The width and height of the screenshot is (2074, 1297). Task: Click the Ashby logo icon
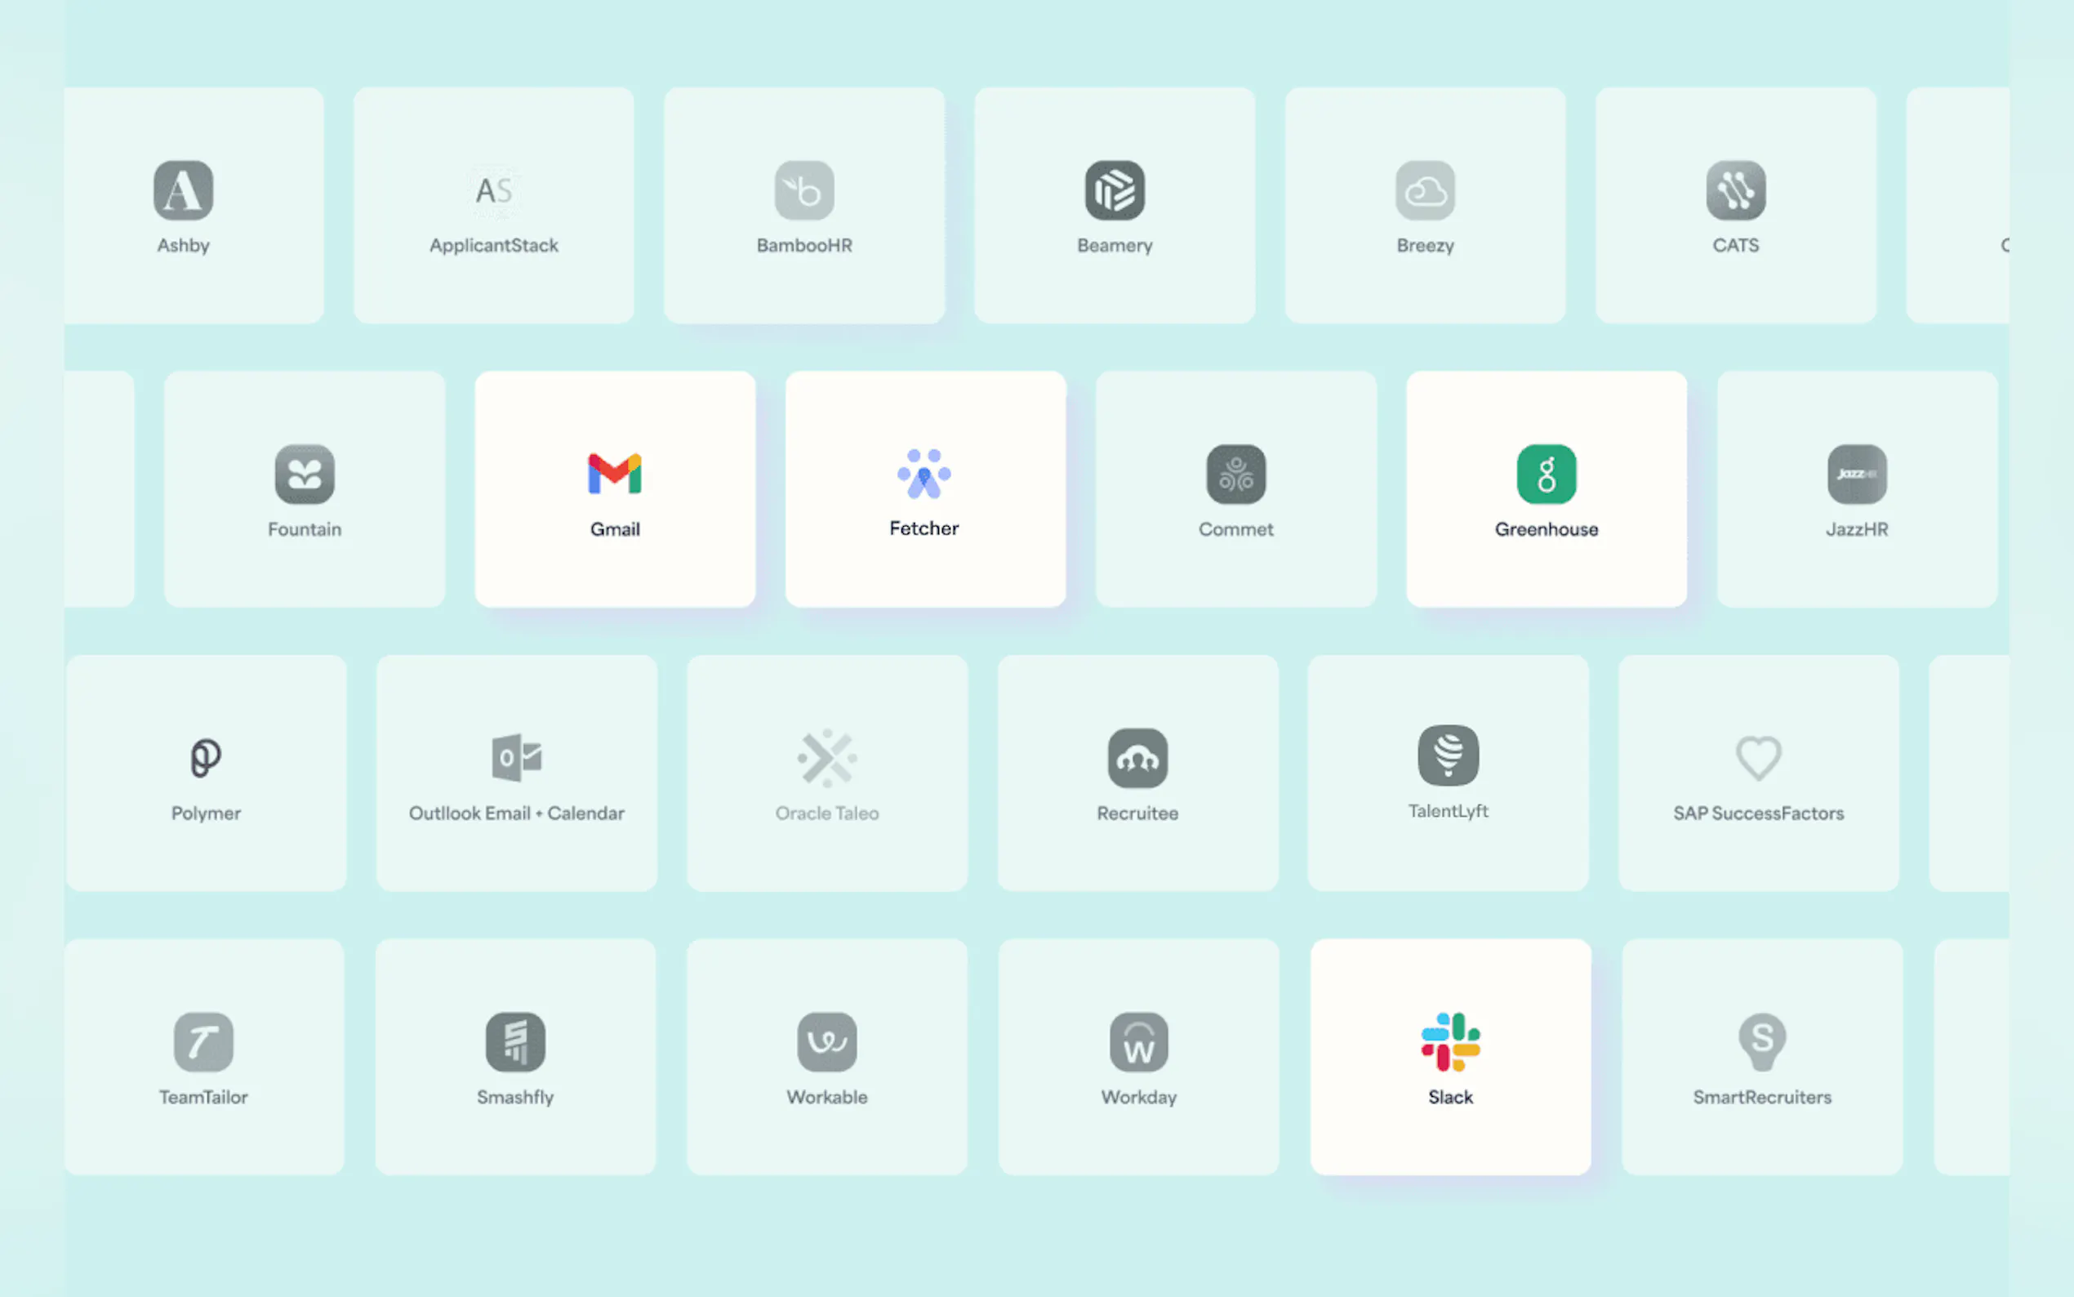[184, 190]
